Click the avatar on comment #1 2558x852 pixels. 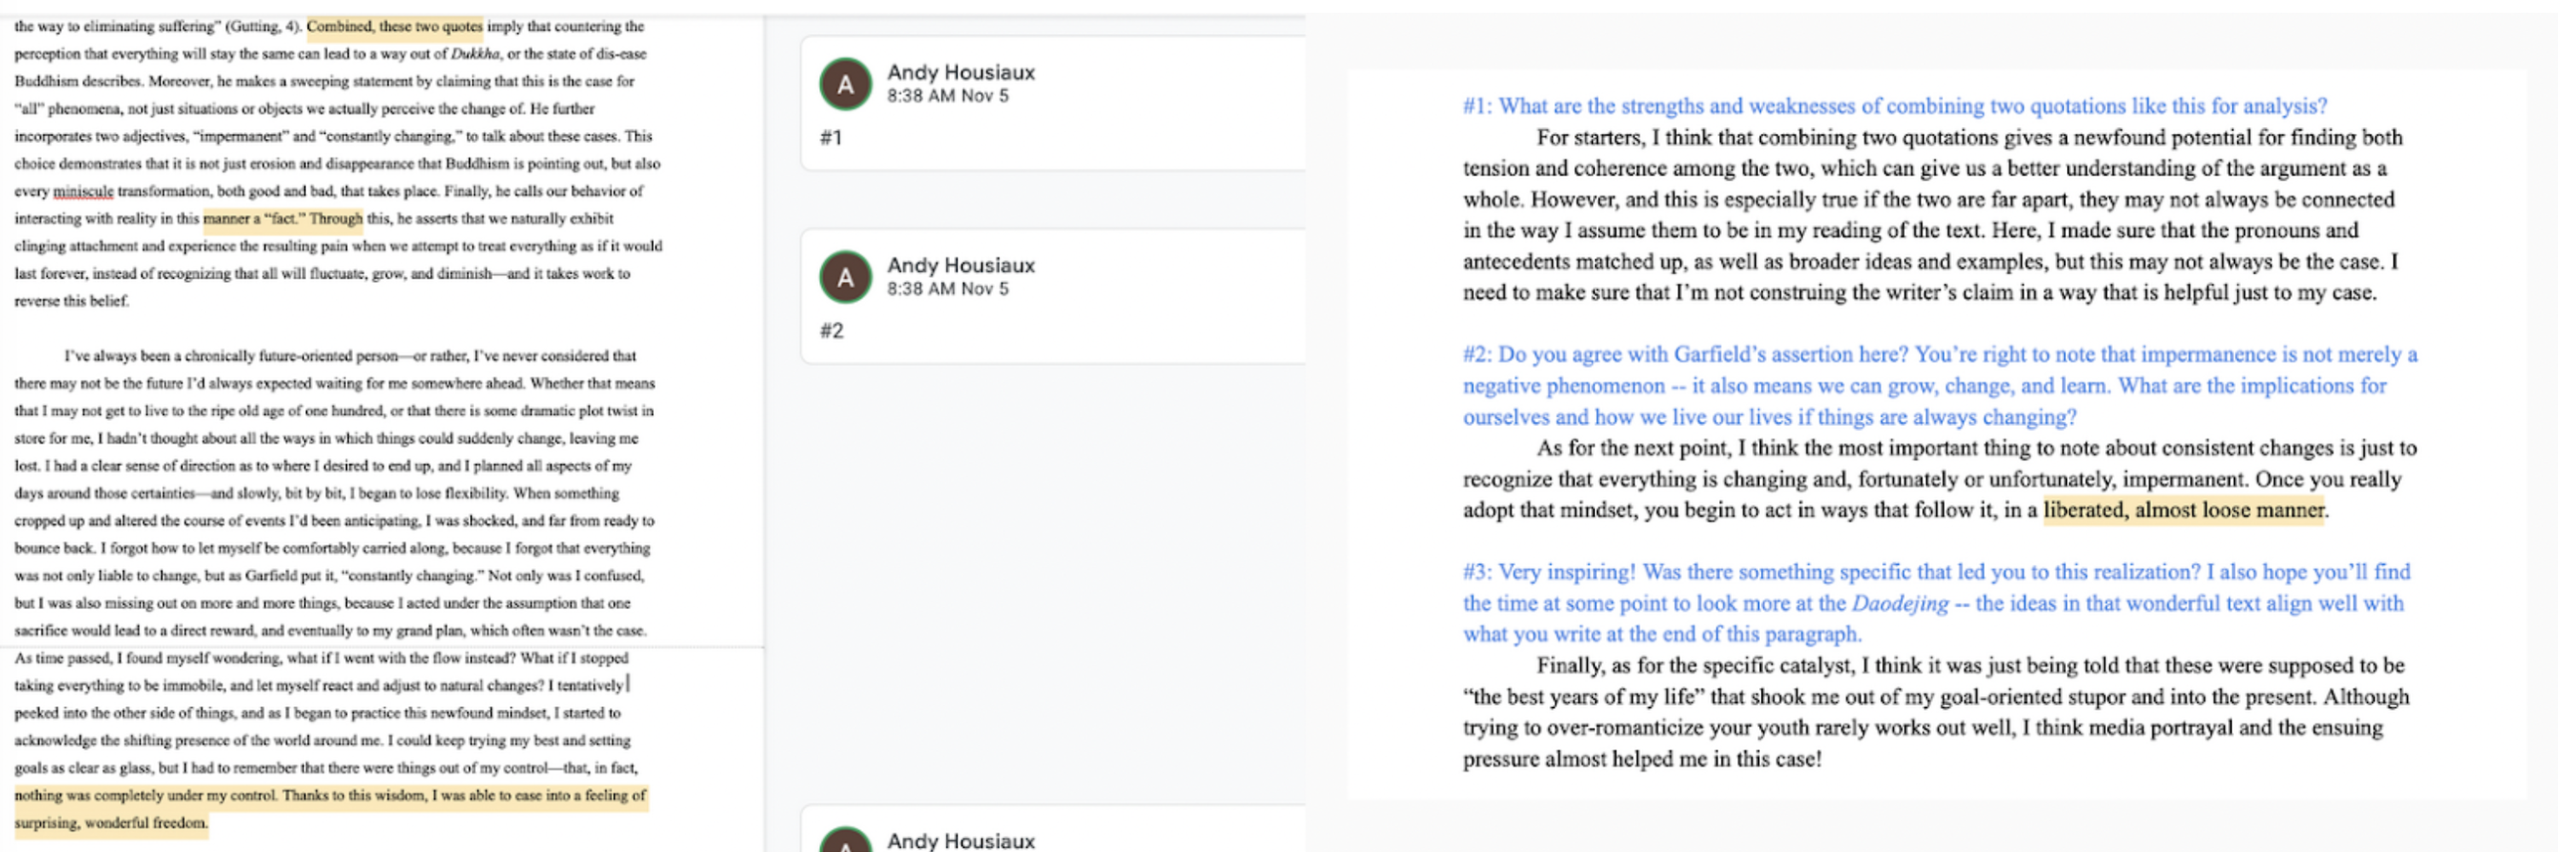845,84
